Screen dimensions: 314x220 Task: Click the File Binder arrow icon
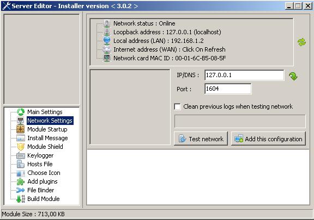20,190
